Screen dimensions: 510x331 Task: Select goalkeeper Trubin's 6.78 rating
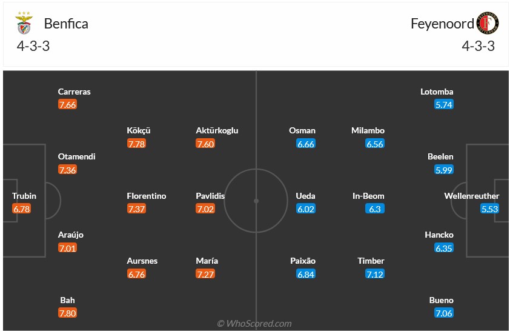pos(21,209)
